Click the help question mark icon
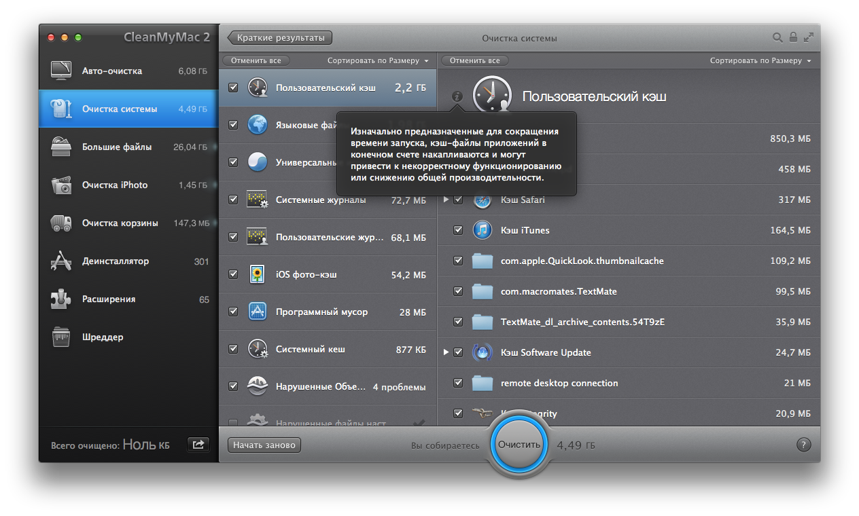The image size is (859, 516). [803, 445]
